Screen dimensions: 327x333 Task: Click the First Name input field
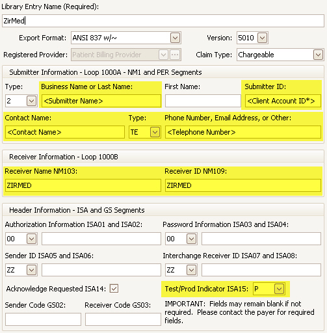click(203, 101)
